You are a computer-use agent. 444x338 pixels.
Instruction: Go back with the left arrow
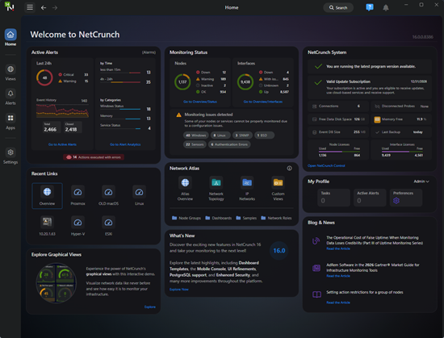tap(44, 7)
